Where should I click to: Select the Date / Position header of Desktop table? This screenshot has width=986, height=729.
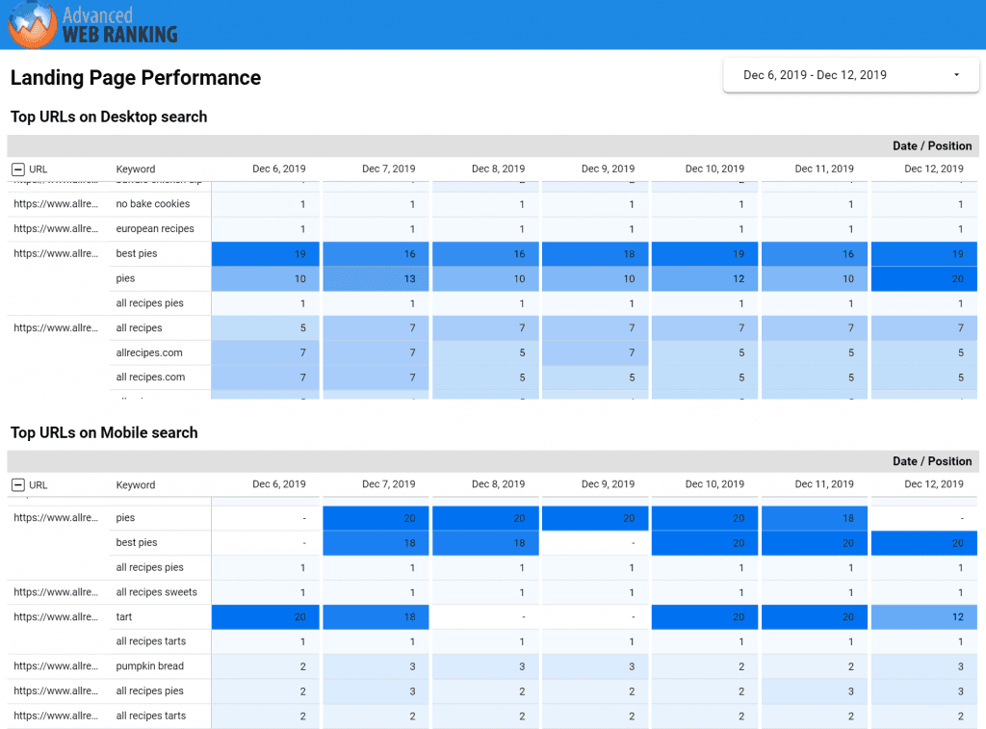pyautogui.click(x=932, y=146)
